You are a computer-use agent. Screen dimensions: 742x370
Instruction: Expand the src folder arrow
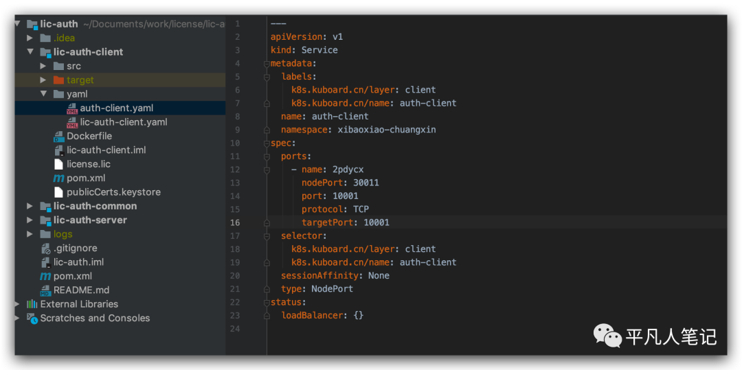(x=43, y=66)
